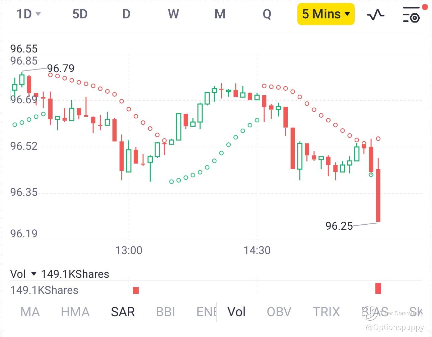Select the D daily chart tab
Screen dimensions: 432x337
126,14
